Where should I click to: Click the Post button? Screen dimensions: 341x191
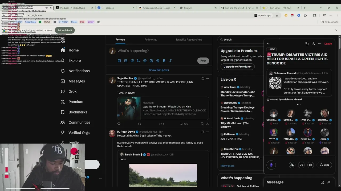point(203,61)
